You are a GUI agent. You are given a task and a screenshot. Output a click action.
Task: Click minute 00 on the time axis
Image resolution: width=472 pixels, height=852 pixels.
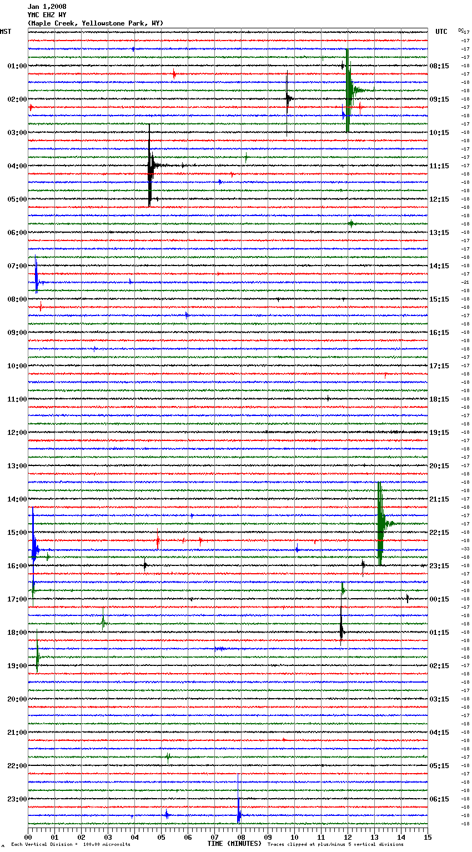tap(28, 837)
